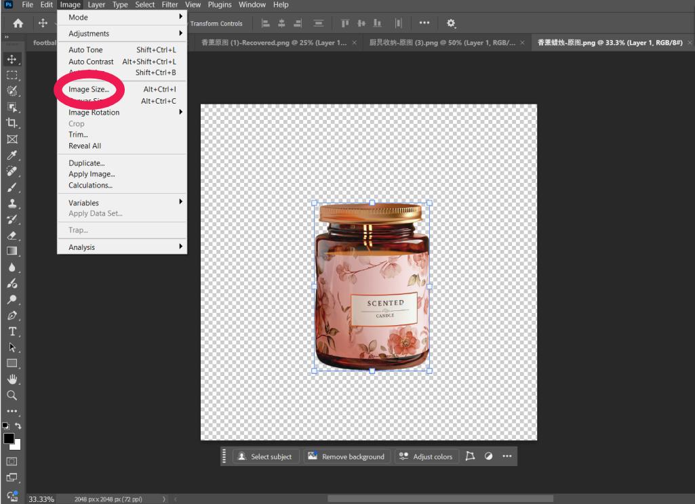Click the foreground color swatch
This screenshot has width=695, height=504.
(x=8, y=438)
